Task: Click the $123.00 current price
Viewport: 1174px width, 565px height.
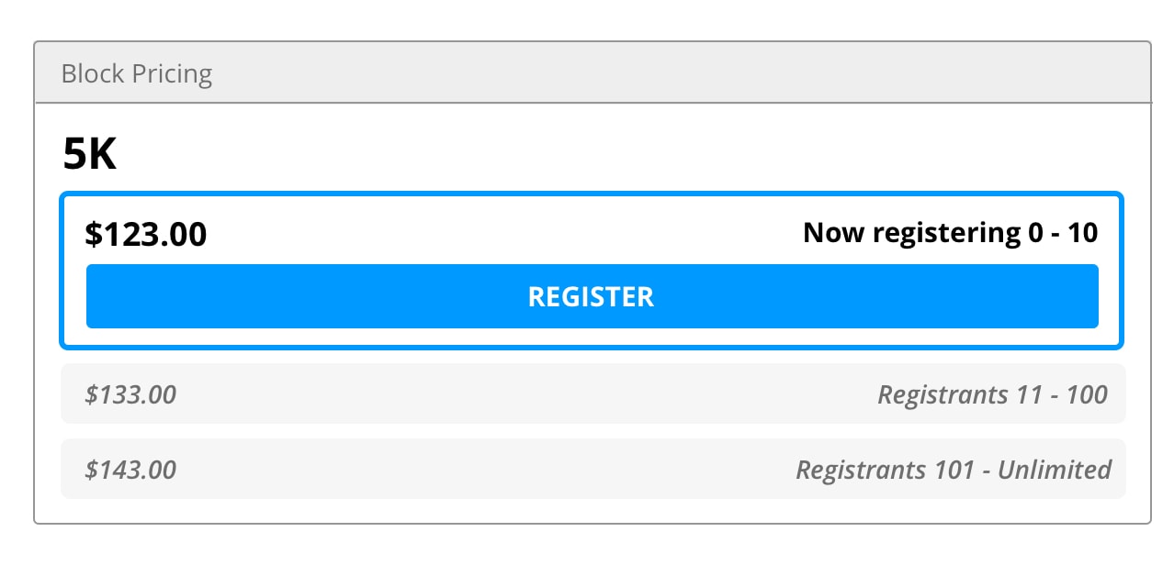Action: (x=146, y=234)
